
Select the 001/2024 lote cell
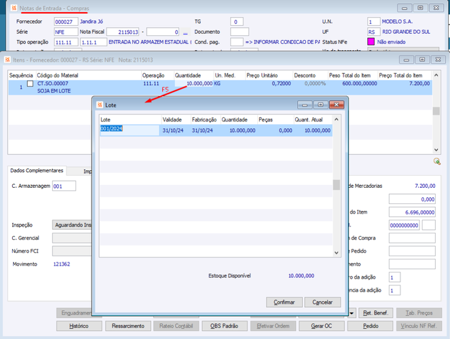(x=130, y=130)
